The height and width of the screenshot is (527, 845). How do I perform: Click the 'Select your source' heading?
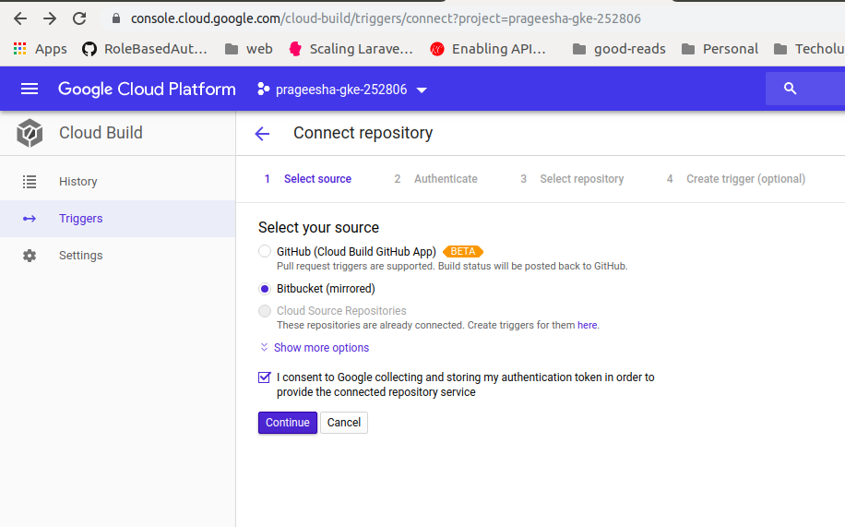[x=318, y=228]
